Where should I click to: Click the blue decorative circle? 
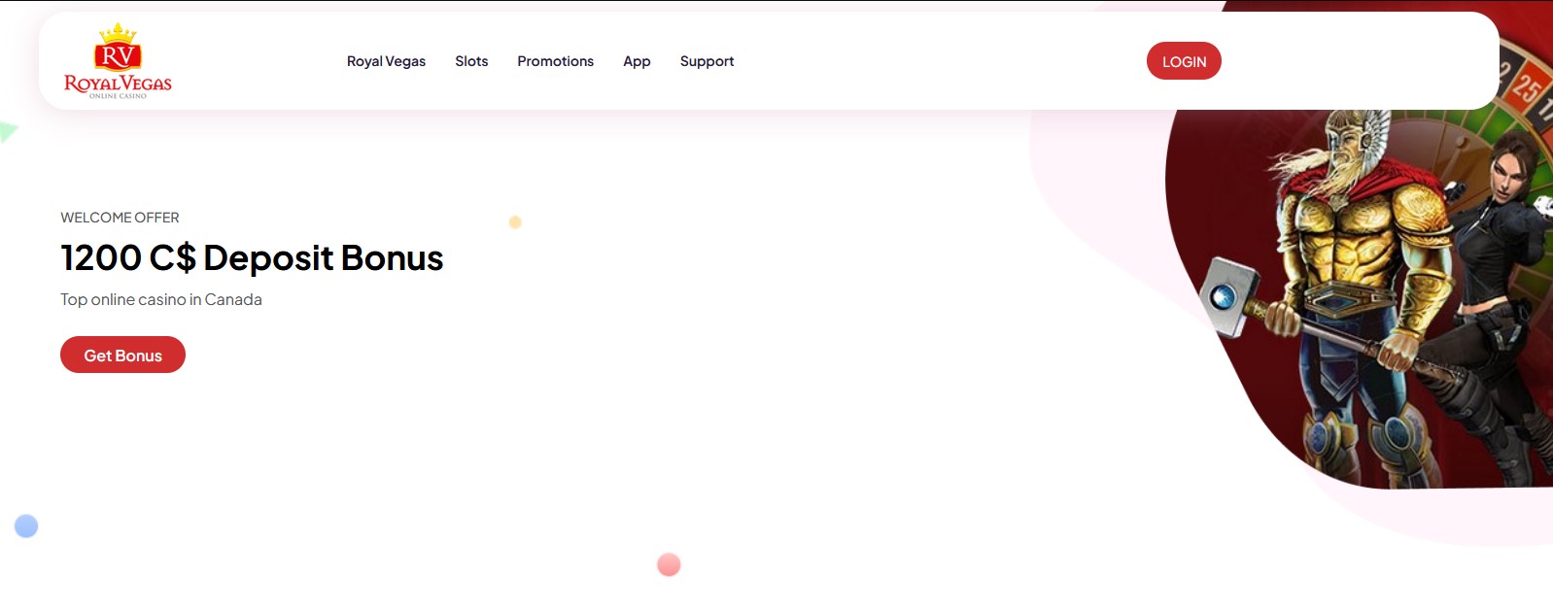26,526
